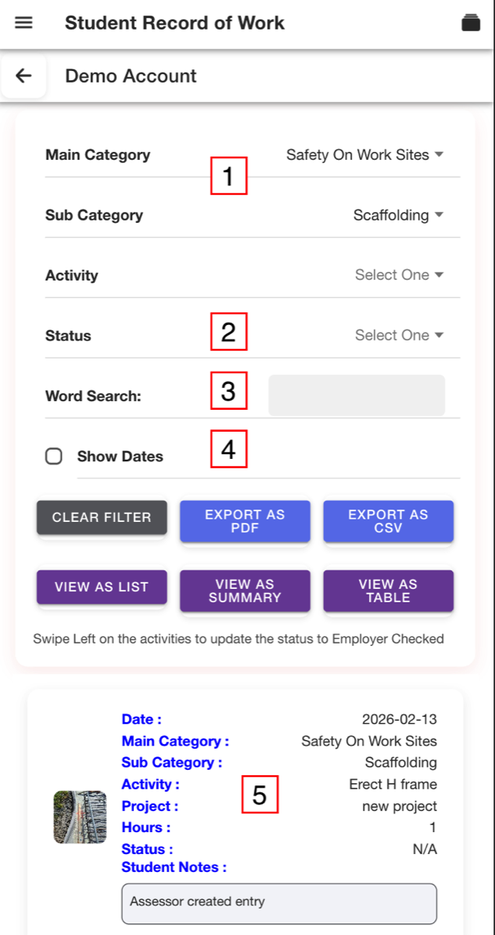
Task: Click the back arrow beside Demo Account
Action: click(24, 76)
